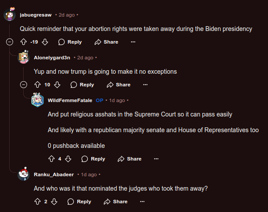This screenshot has width=268, height=212.
Task: Reply to WildFemmeFatale's comment
Action: (93, 159)
